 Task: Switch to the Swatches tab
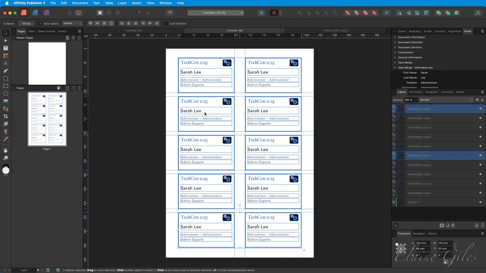click(x=415, y=31)
